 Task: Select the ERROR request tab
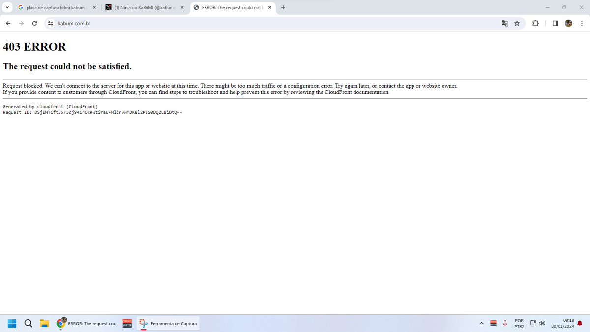[x=231, y=7]
